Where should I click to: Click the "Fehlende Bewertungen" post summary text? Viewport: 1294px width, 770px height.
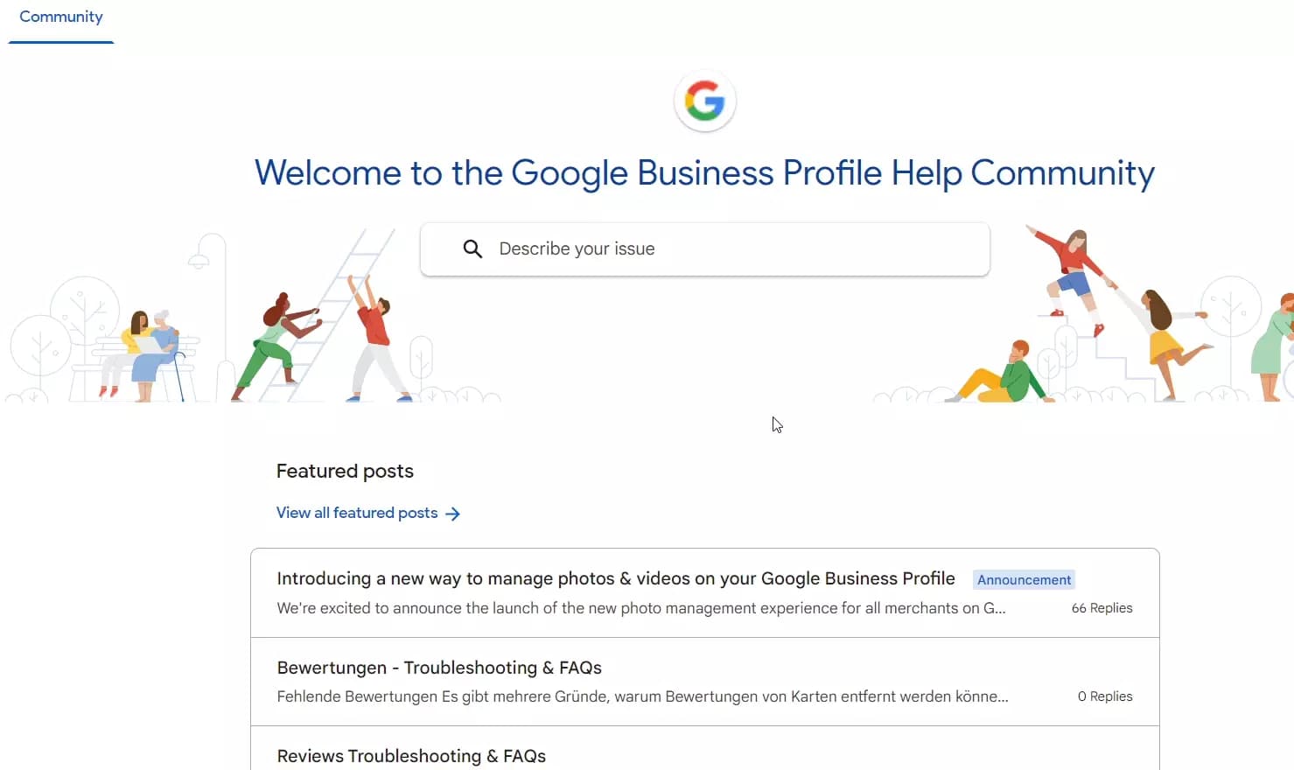pos(642,696)
